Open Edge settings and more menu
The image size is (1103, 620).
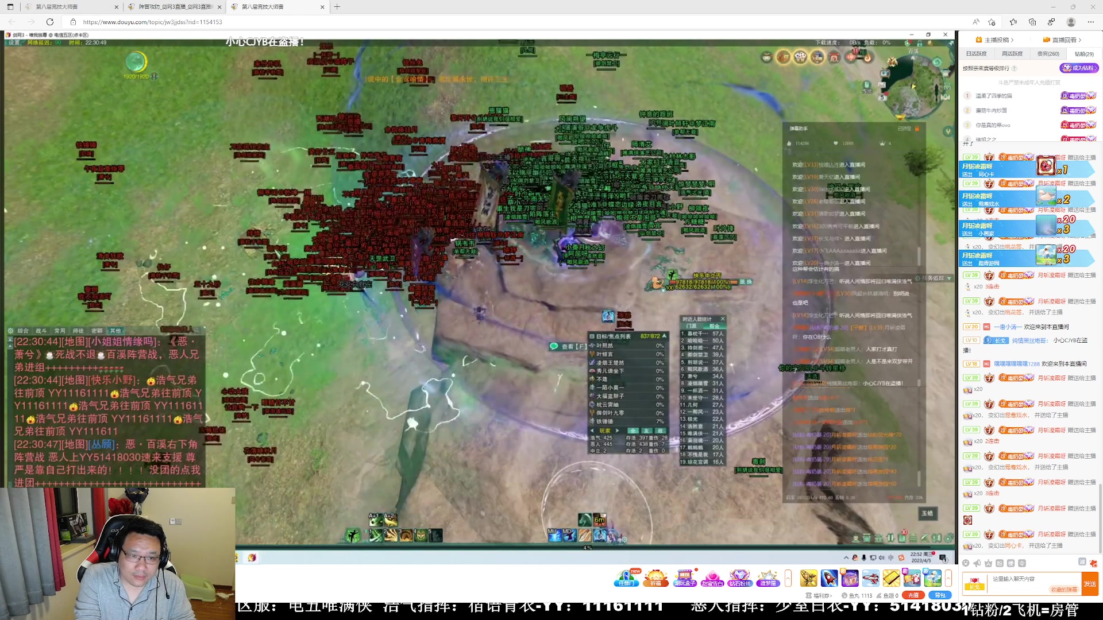tap(1091, 22)
